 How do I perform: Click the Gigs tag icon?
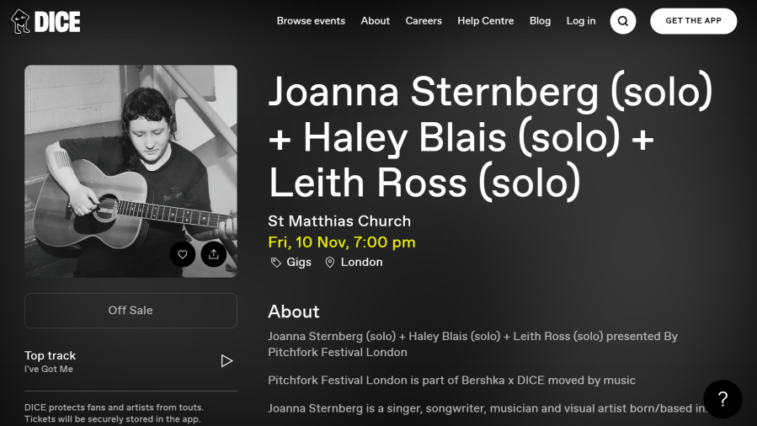click(275, 263)
